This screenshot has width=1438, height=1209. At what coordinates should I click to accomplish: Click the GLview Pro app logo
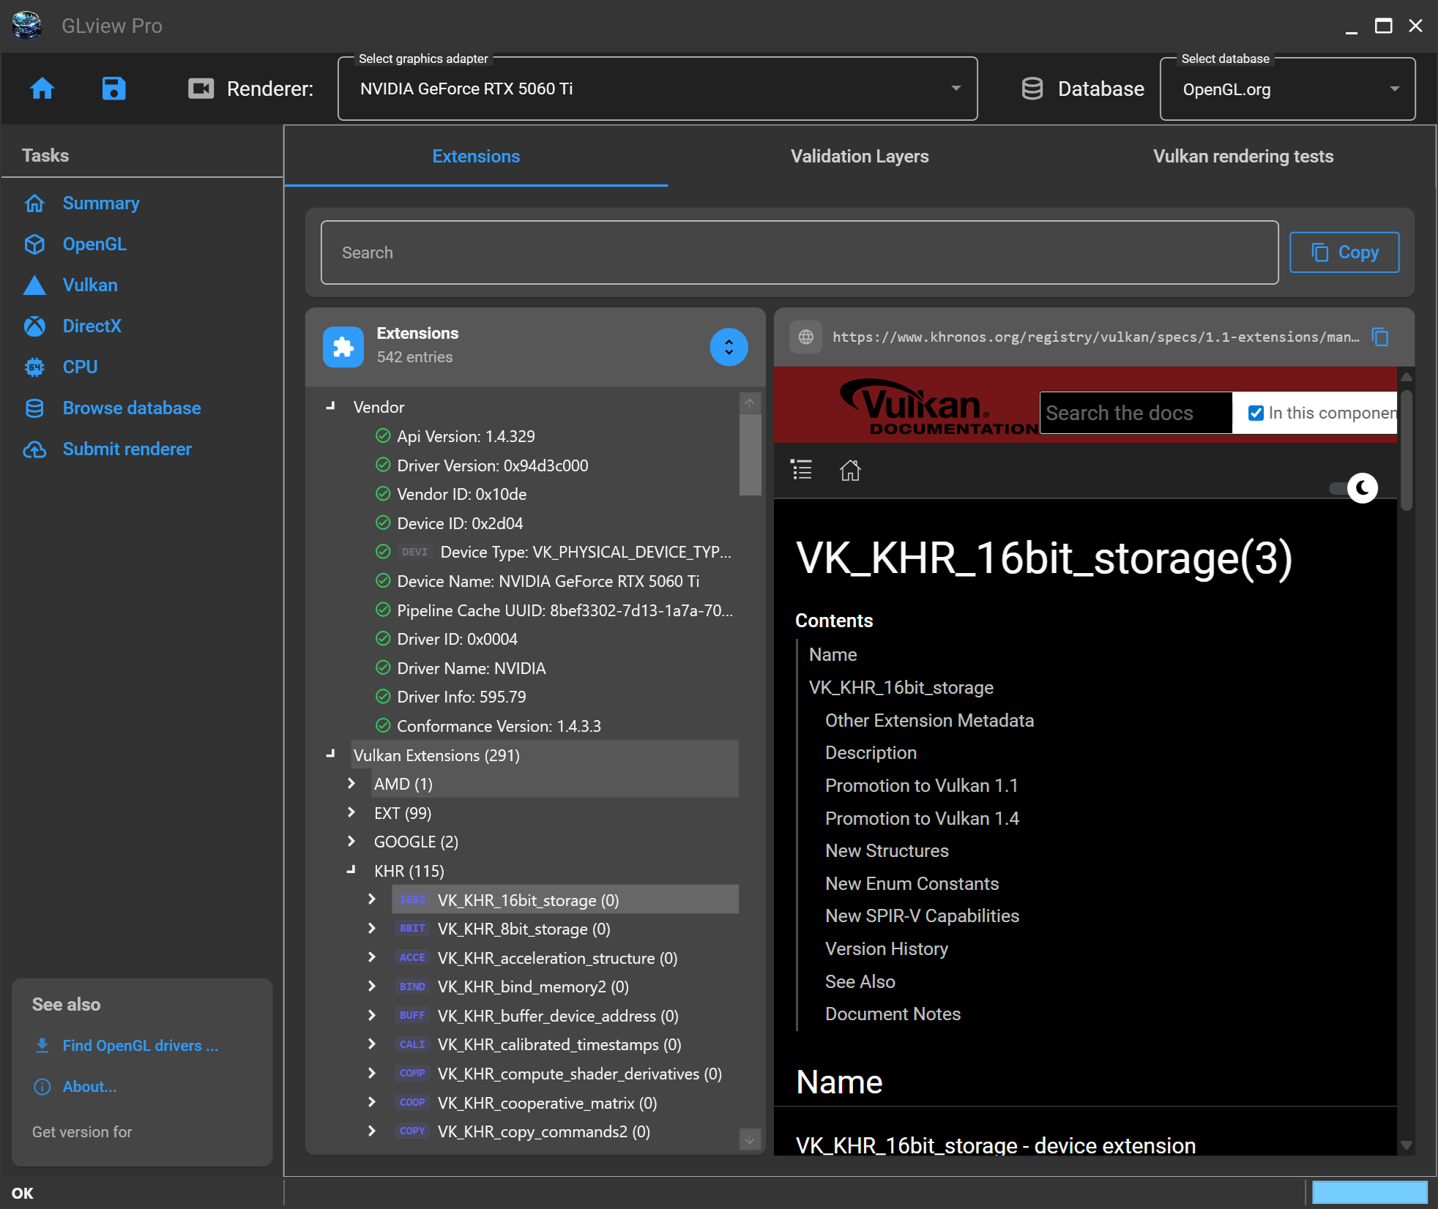coord(27,26)
